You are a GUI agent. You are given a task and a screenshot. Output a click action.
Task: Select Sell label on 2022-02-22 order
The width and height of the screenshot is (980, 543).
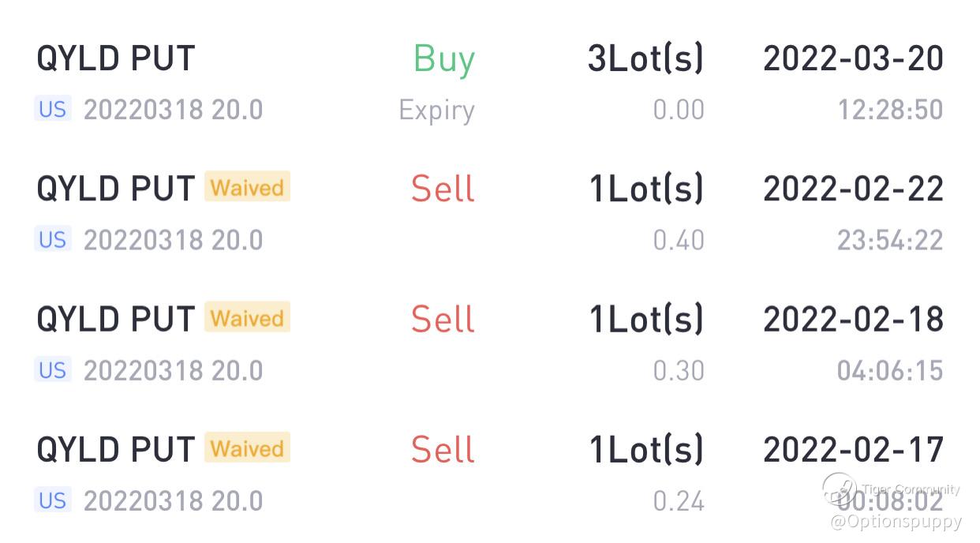pyautogui.click(x=443, y=189)
